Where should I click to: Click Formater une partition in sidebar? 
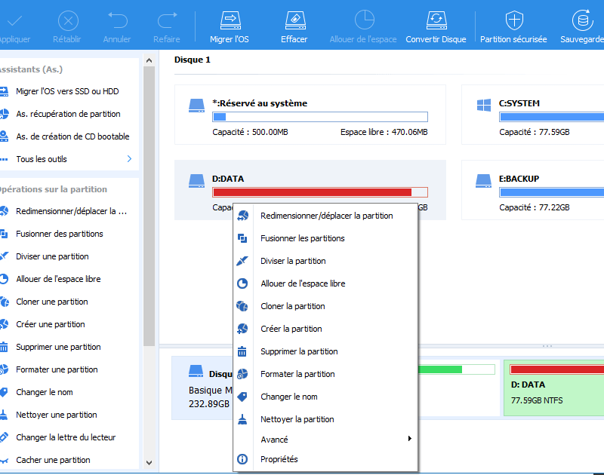[57, 369]
